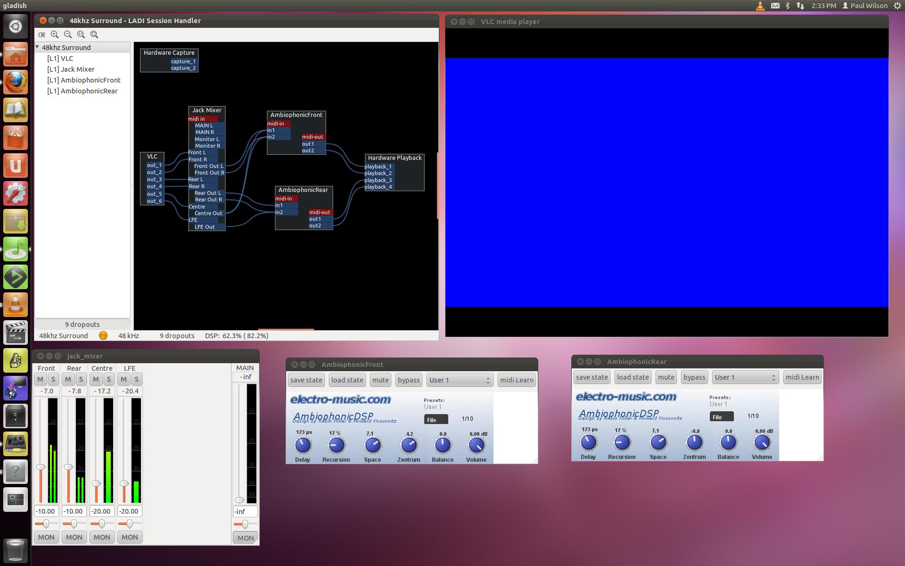Reset canvas zoom to 1:1
Screen dimensions: 905x566
tap(81, 34)
